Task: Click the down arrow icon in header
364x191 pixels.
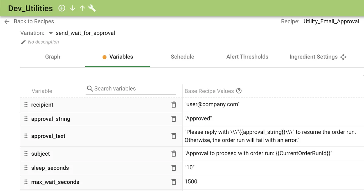Action: point(72,8)
